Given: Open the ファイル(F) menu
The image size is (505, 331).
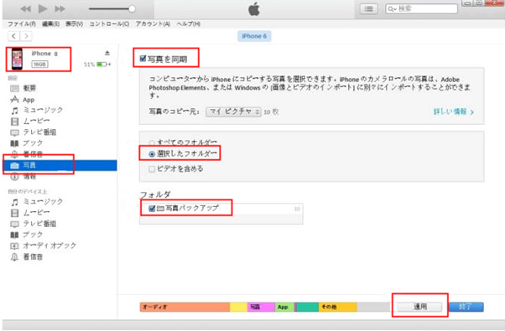Looking at the screenshot, I should [x=22, y=24].
